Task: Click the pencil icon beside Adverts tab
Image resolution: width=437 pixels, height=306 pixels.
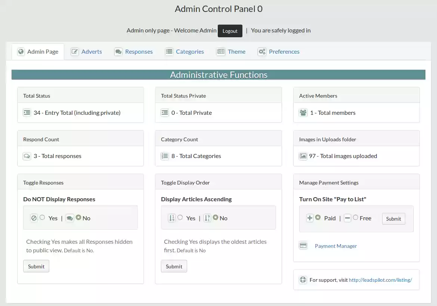Action: pos(75,51)
